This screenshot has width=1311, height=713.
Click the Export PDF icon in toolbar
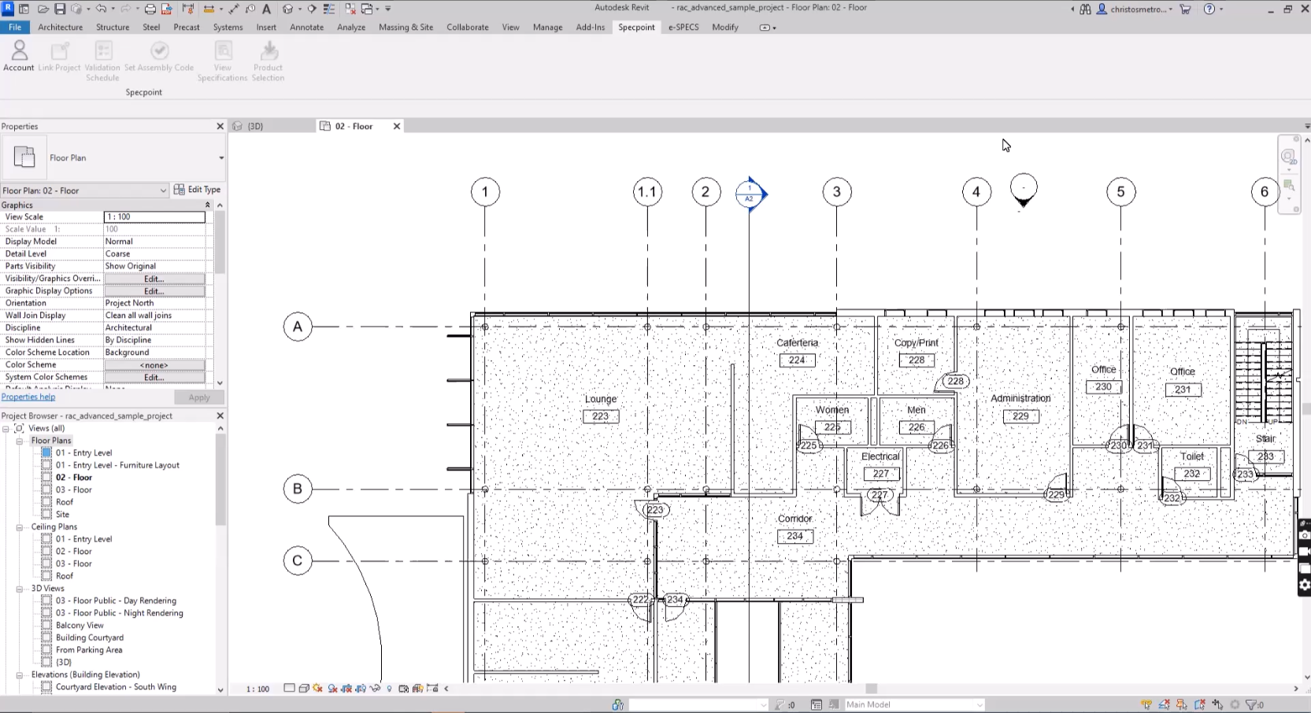pyautogui.click(x=167, y=9)
